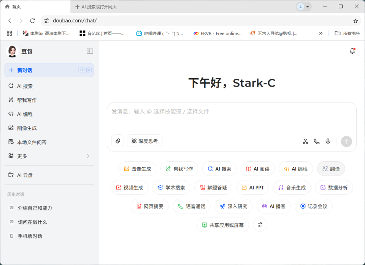Open 图像生成 in the sidebar
This screenshot has height=265, width=365.
click(49, 128)
